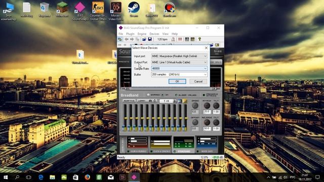The height and width of the screenshot is (182, 324).
Task: Open the Engine menu
Action: [142, 34]
